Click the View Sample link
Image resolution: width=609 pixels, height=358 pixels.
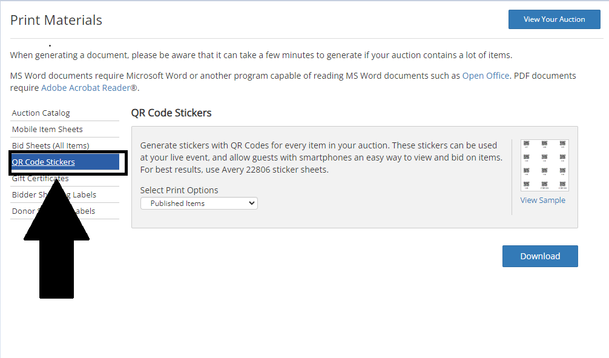542,200
